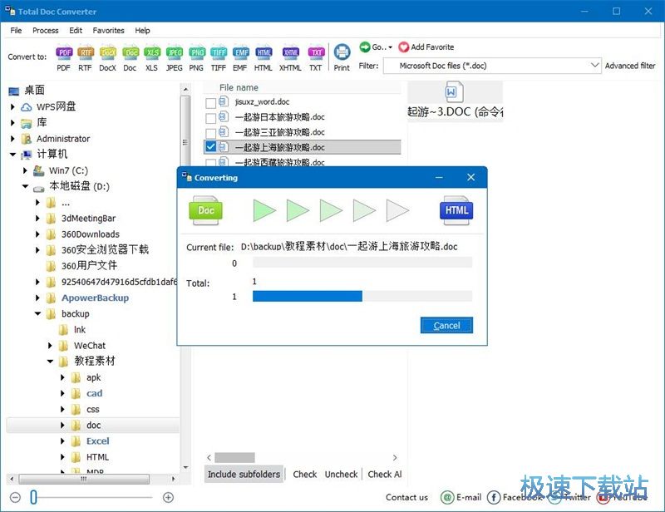Viewport: 665px width, 512px height.
Task: Choose XLS conversion in toolbar
Action: tap(152, 57)
